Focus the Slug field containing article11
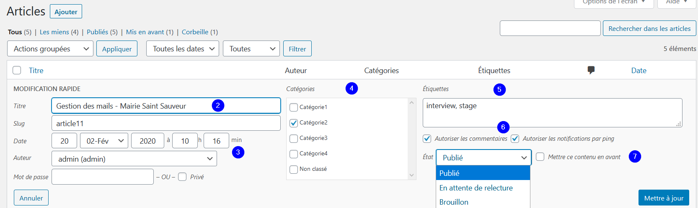 (166, 123)
